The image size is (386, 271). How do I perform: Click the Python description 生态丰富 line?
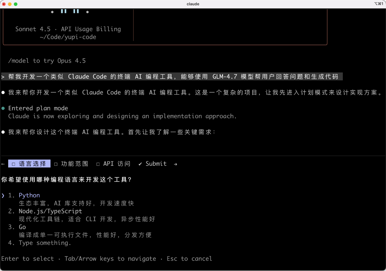point(76,203)
